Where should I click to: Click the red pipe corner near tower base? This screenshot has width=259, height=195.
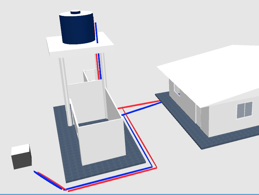pyautogui.click(x=156, y=167)
